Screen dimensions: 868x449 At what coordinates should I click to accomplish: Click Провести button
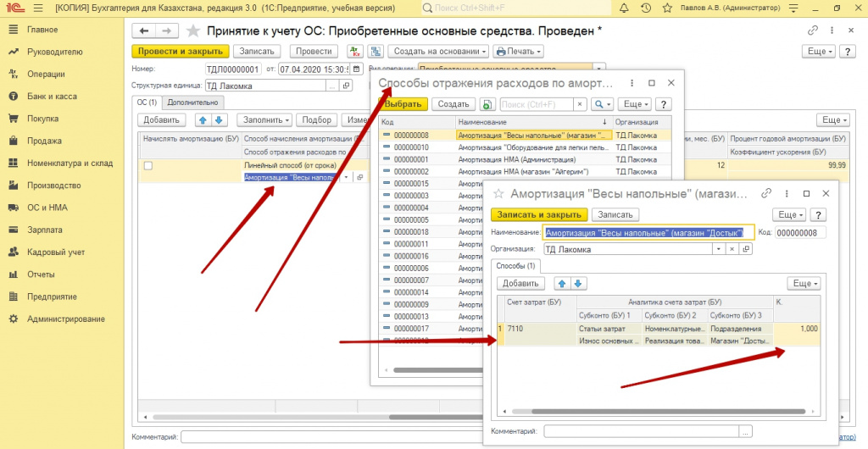point(314,52)
